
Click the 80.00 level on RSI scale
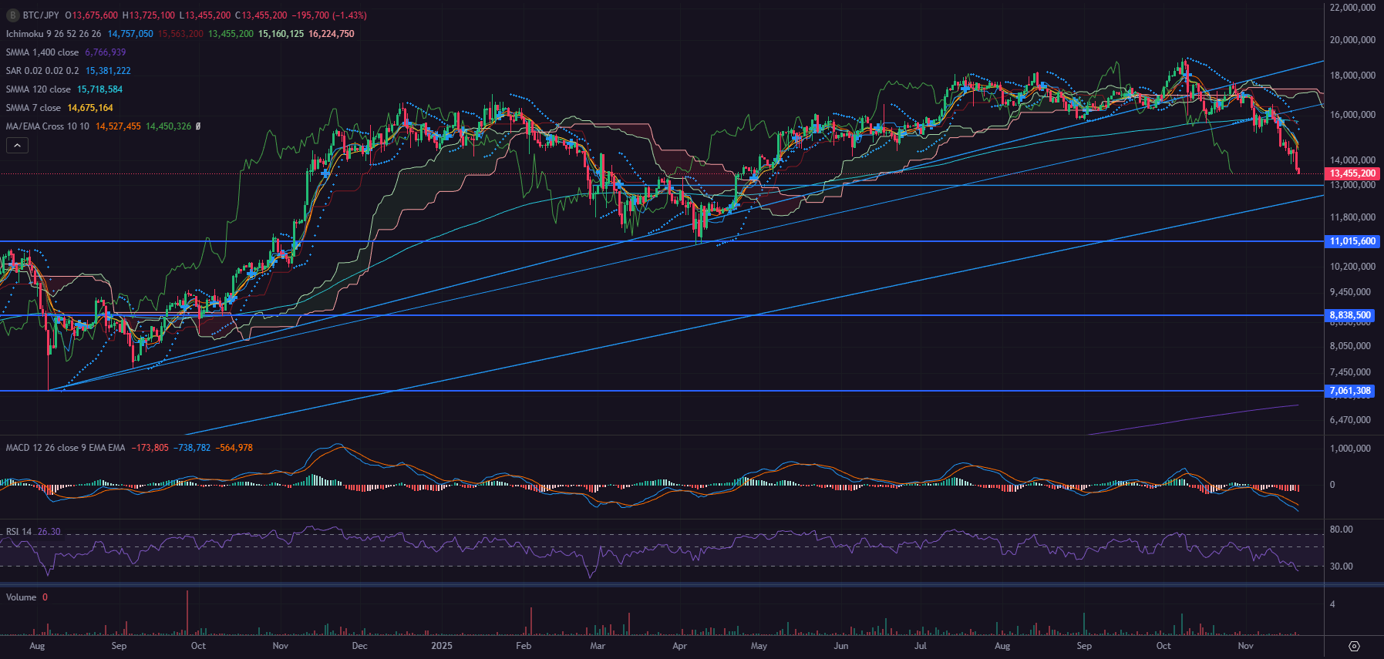(1341, 530)
